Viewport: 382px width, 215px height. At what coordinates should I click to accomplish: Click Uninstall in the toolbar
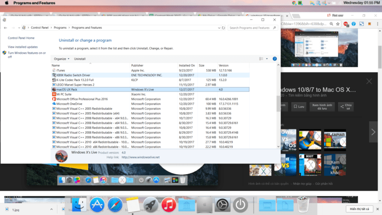80,59
